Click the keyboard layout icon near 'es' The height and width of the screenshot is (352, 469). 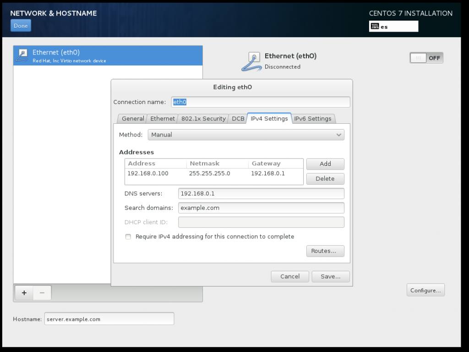coord(376,26)
